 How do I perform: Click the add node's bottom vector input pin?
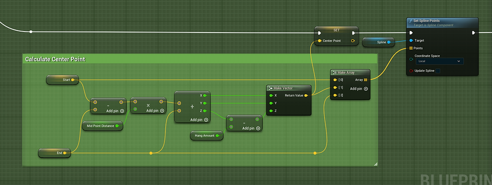coord(179,111)
